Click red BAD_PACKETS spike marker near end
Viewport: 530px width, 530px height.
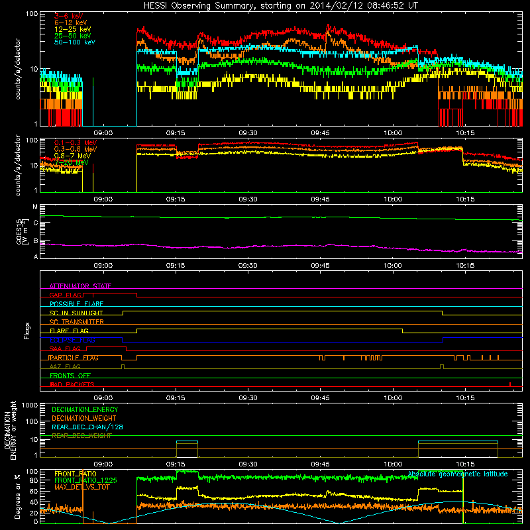[x=509, y=384]
